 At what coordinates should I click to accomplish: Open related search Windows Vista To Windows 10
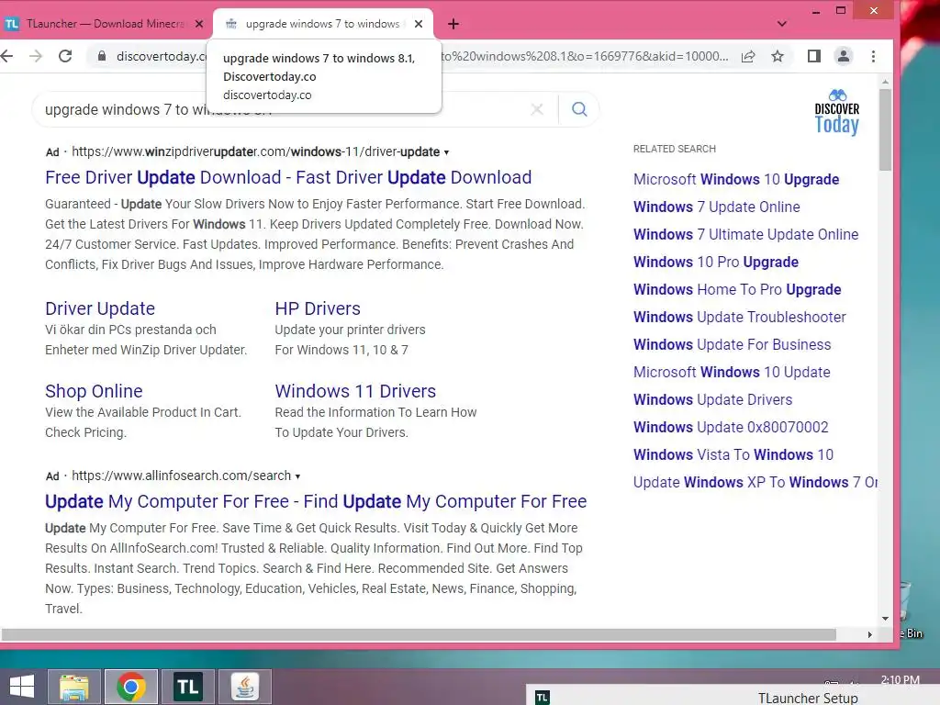733,455
